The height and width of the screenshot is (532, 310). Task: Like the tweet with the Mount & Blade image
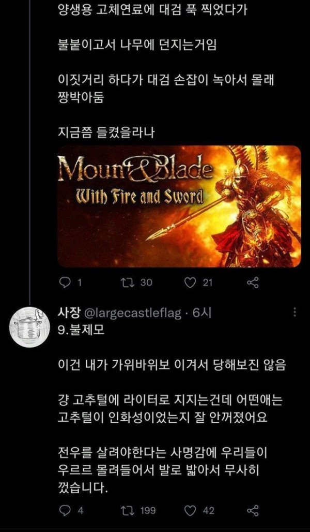point(190,283)
